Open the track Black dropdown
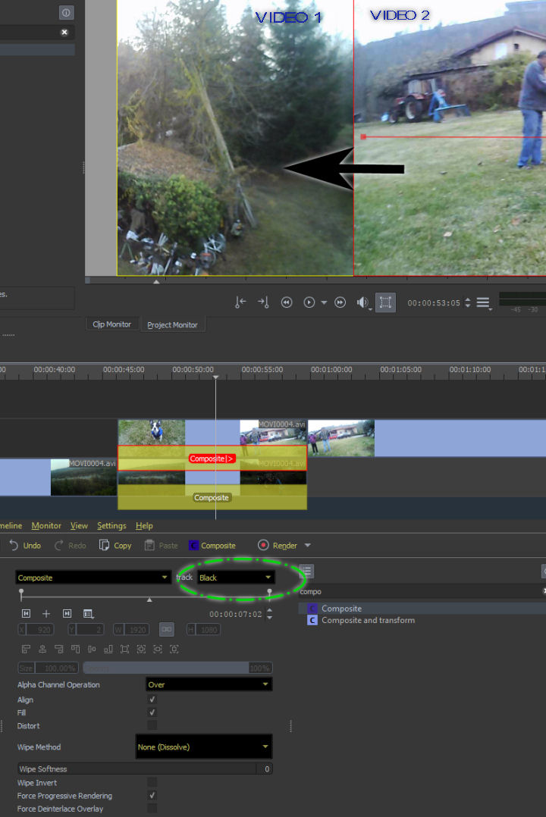546x817 pixels. [x=235, y=578]
